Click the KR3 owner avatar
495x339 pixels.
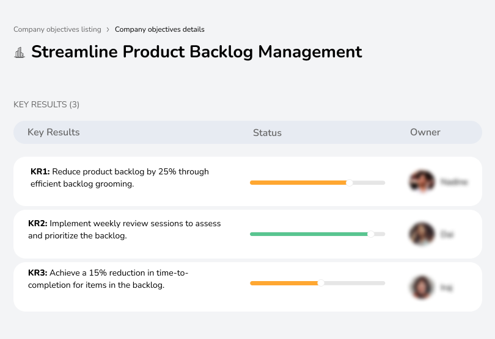(x=422, y=287)
